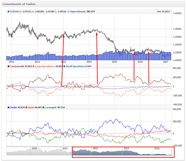Click the unselected gray navigator area near 2008

click(x=39, y=151)
